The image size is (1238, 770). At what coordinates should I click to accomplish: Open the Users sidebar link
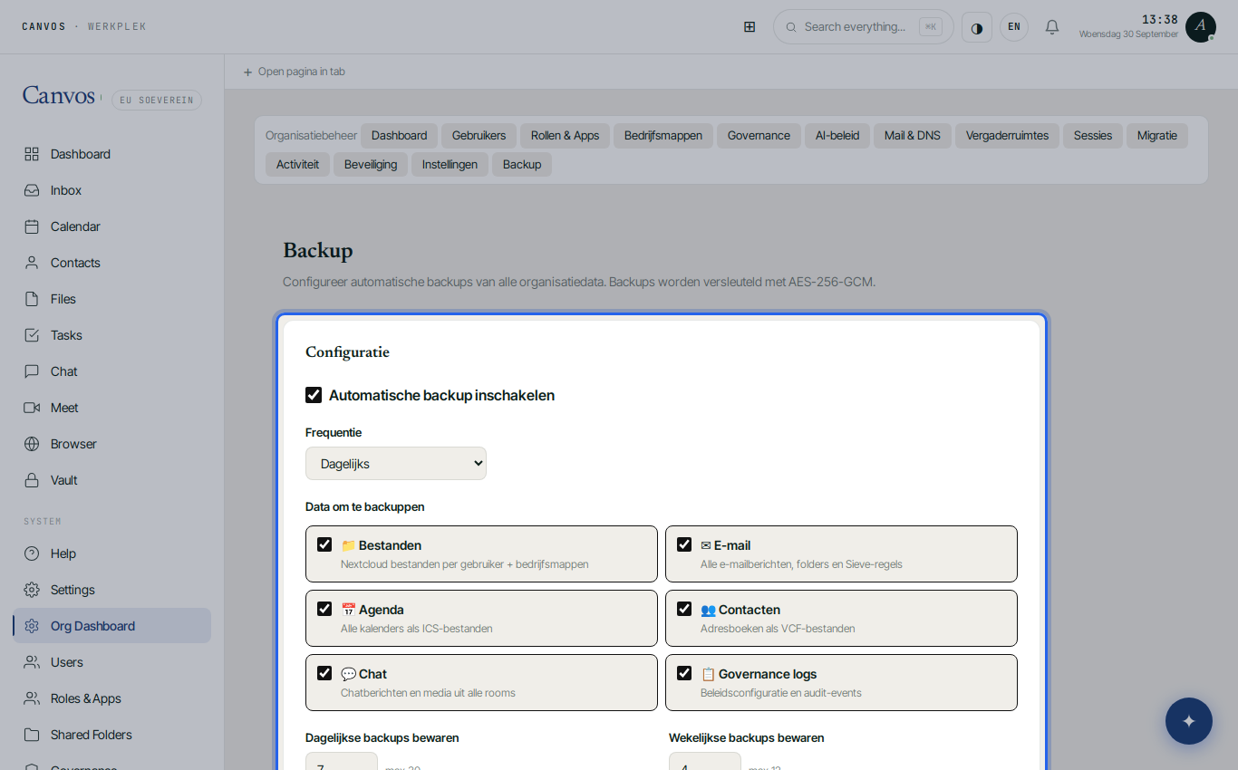tap(111, 662)
